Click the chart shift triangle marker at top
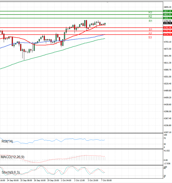The image size is (172, 183). [x=107, y=2]
